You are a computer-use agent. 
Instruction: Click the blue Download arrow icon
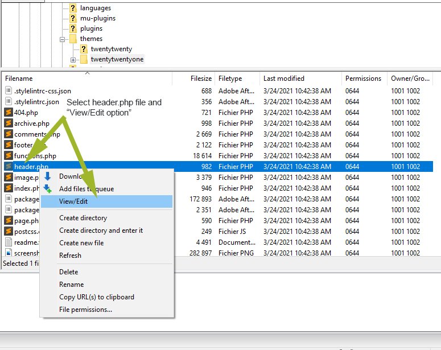pyautogui.click(x=48, y=176)
